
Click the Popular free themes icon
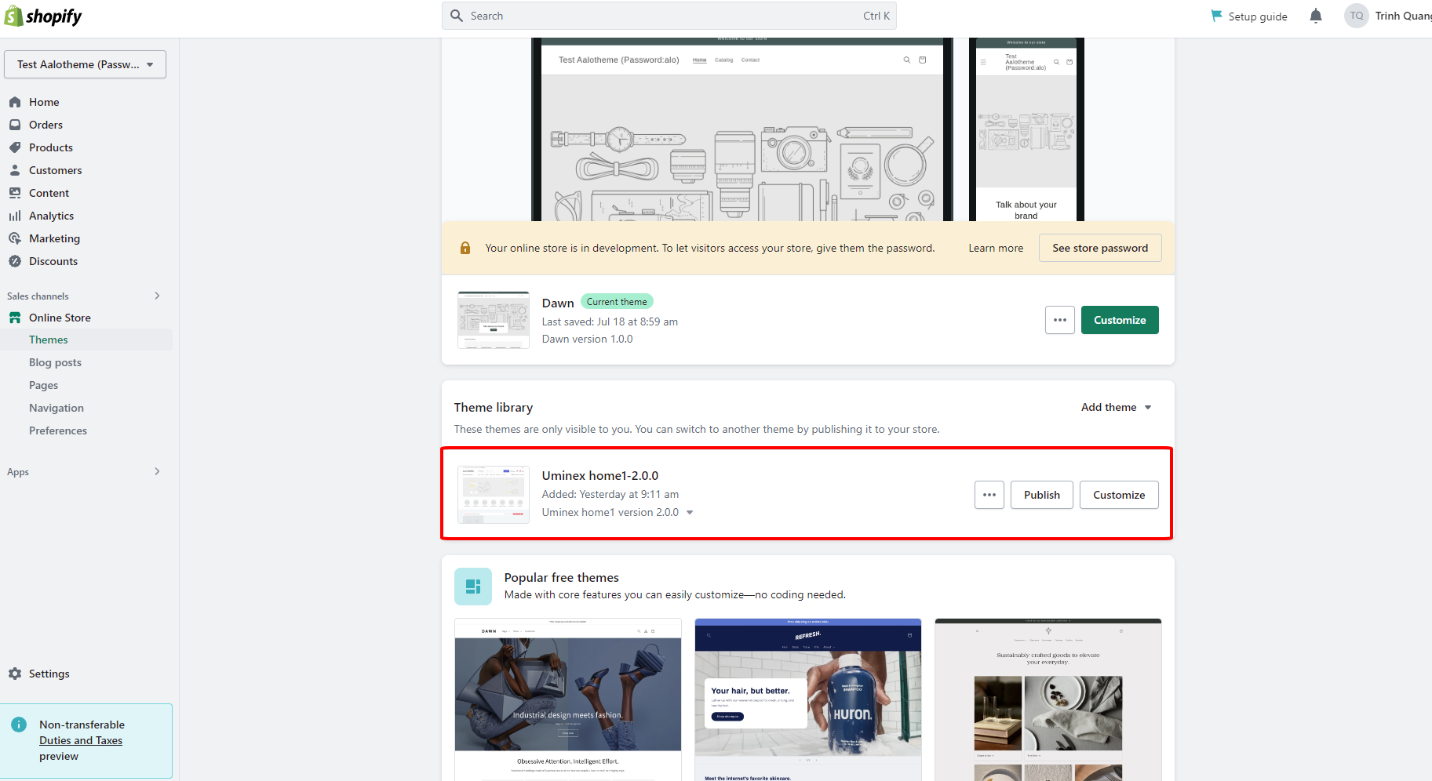pyautogui.click(x=473, y=587)
